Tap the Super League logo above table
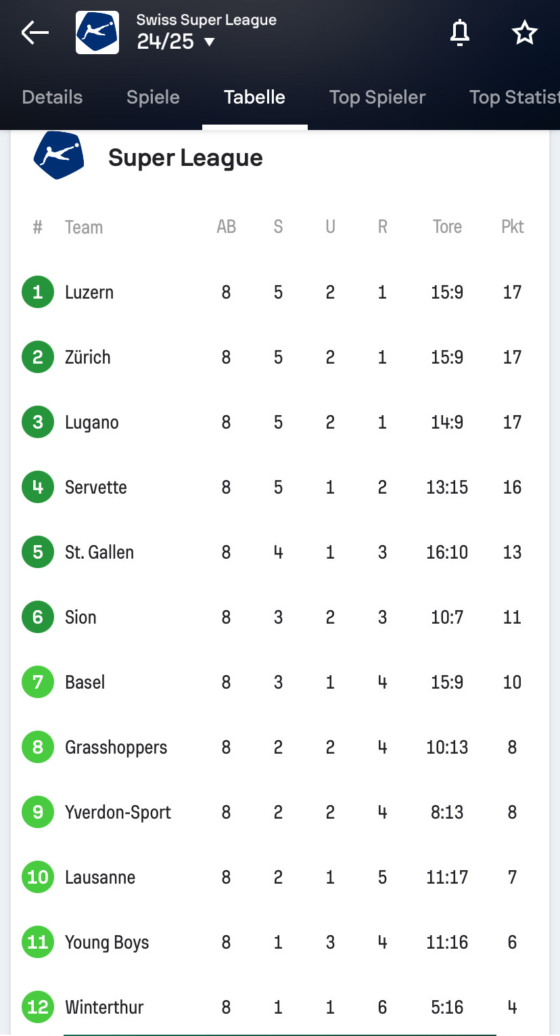Image resolution: width=560 pixels, height=1036 pixels. (x=59, y=156)
